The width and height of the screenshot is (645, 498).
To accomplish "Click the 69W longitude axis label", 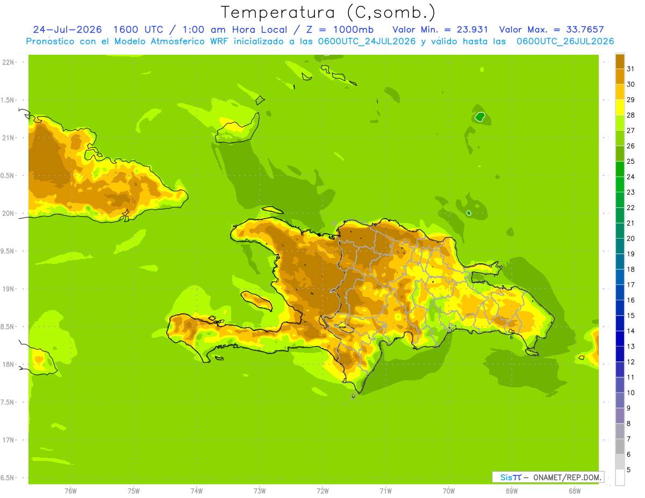I will pos(512,491).
